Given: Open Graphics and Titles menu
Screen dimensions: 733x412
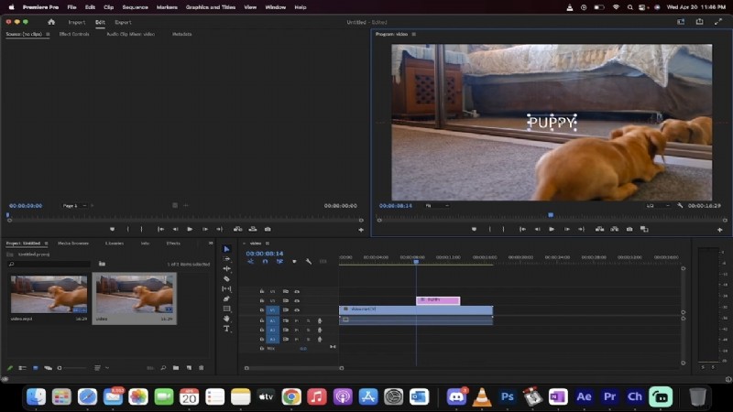Looking at the screenshot, I should 211,7.
